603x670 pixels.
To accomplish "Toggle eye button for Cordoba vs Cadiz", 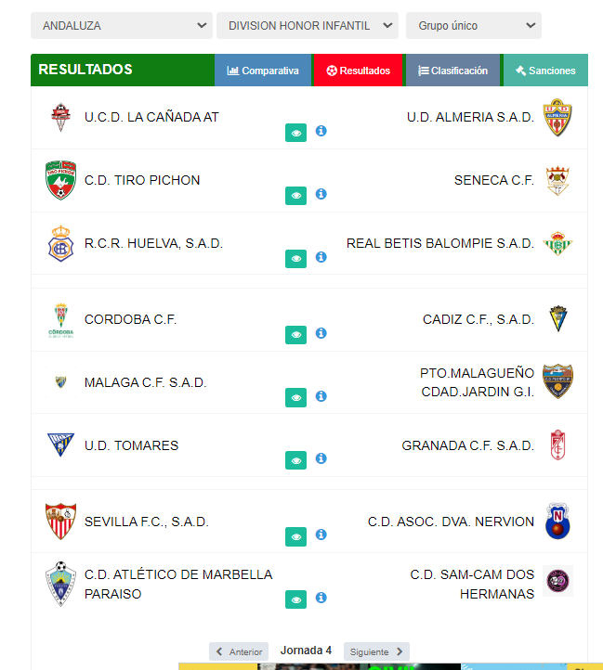I will (295, 334).
